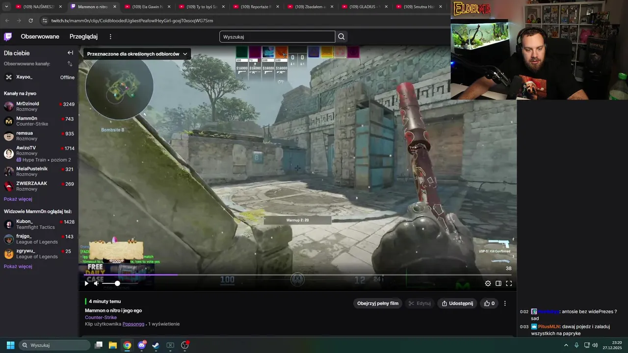The width and height of the screenshot is (628, 353).
Task: Switch to the Ela Gawin browser tab
Action: 148,7
